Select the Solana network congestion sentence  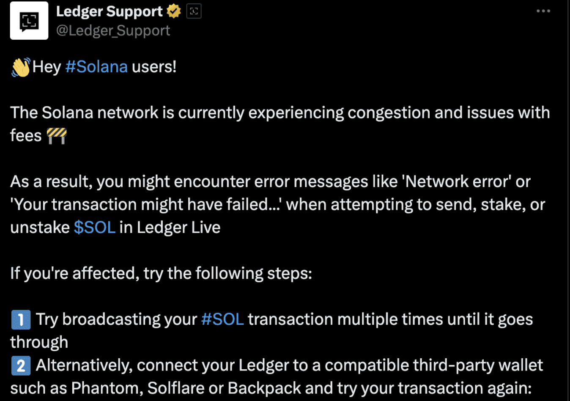(280, 124)
